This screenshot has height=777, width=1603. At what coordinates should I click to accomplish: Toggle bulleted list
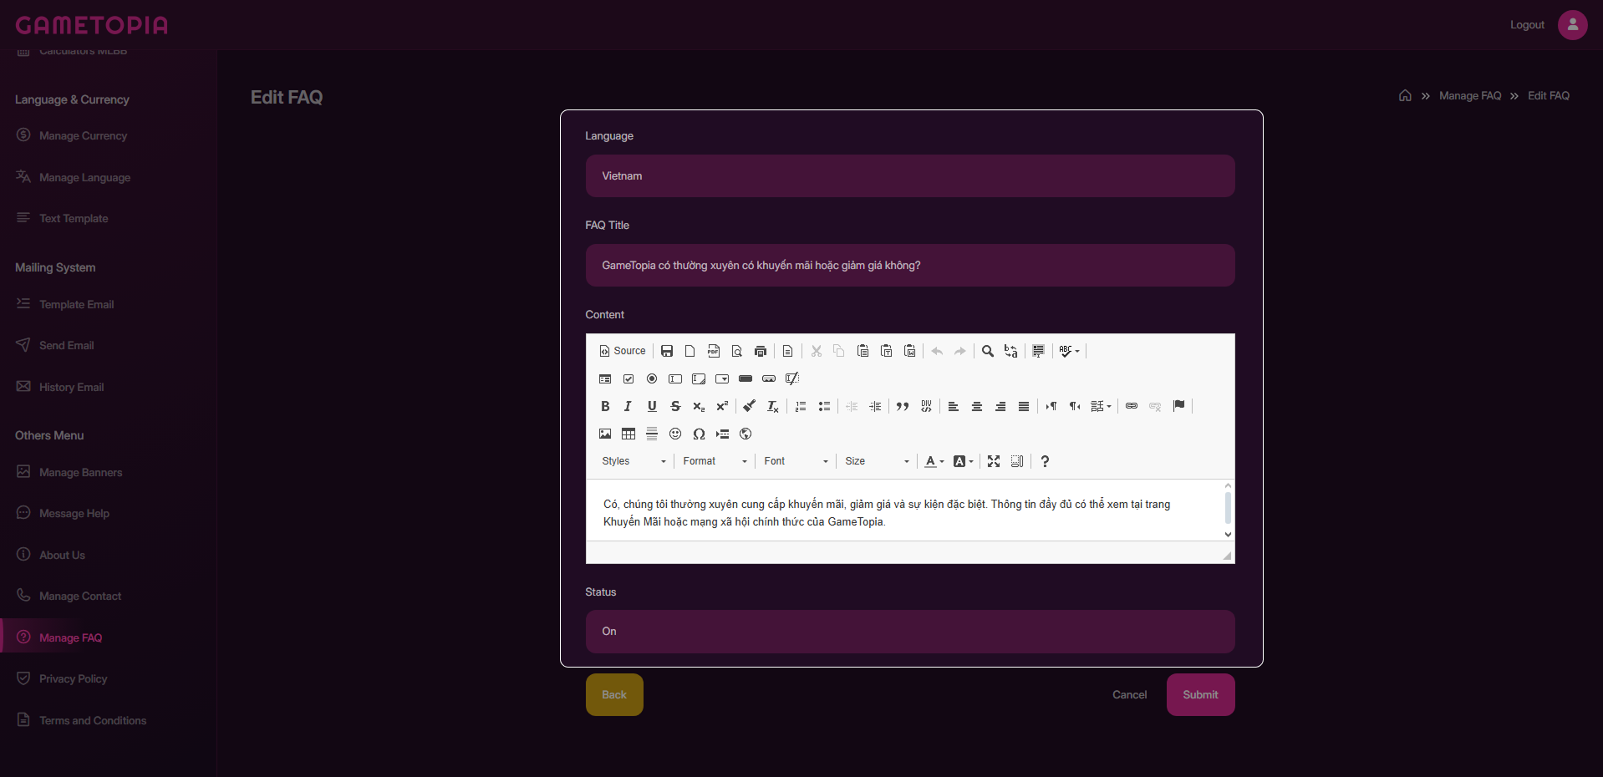[x=824, y=406]
